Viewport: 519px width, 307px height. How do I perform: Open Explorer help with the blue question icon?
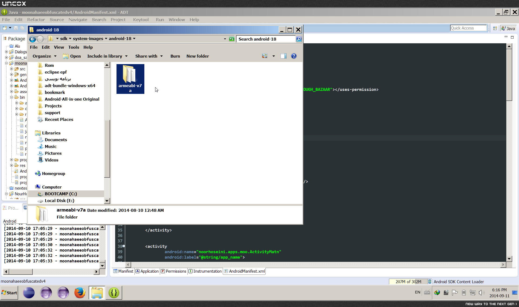coord(294,56)
